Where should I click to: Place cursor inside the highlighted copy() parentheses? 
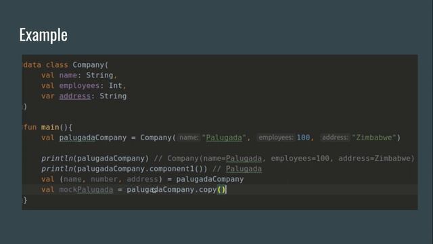point(221,190)
